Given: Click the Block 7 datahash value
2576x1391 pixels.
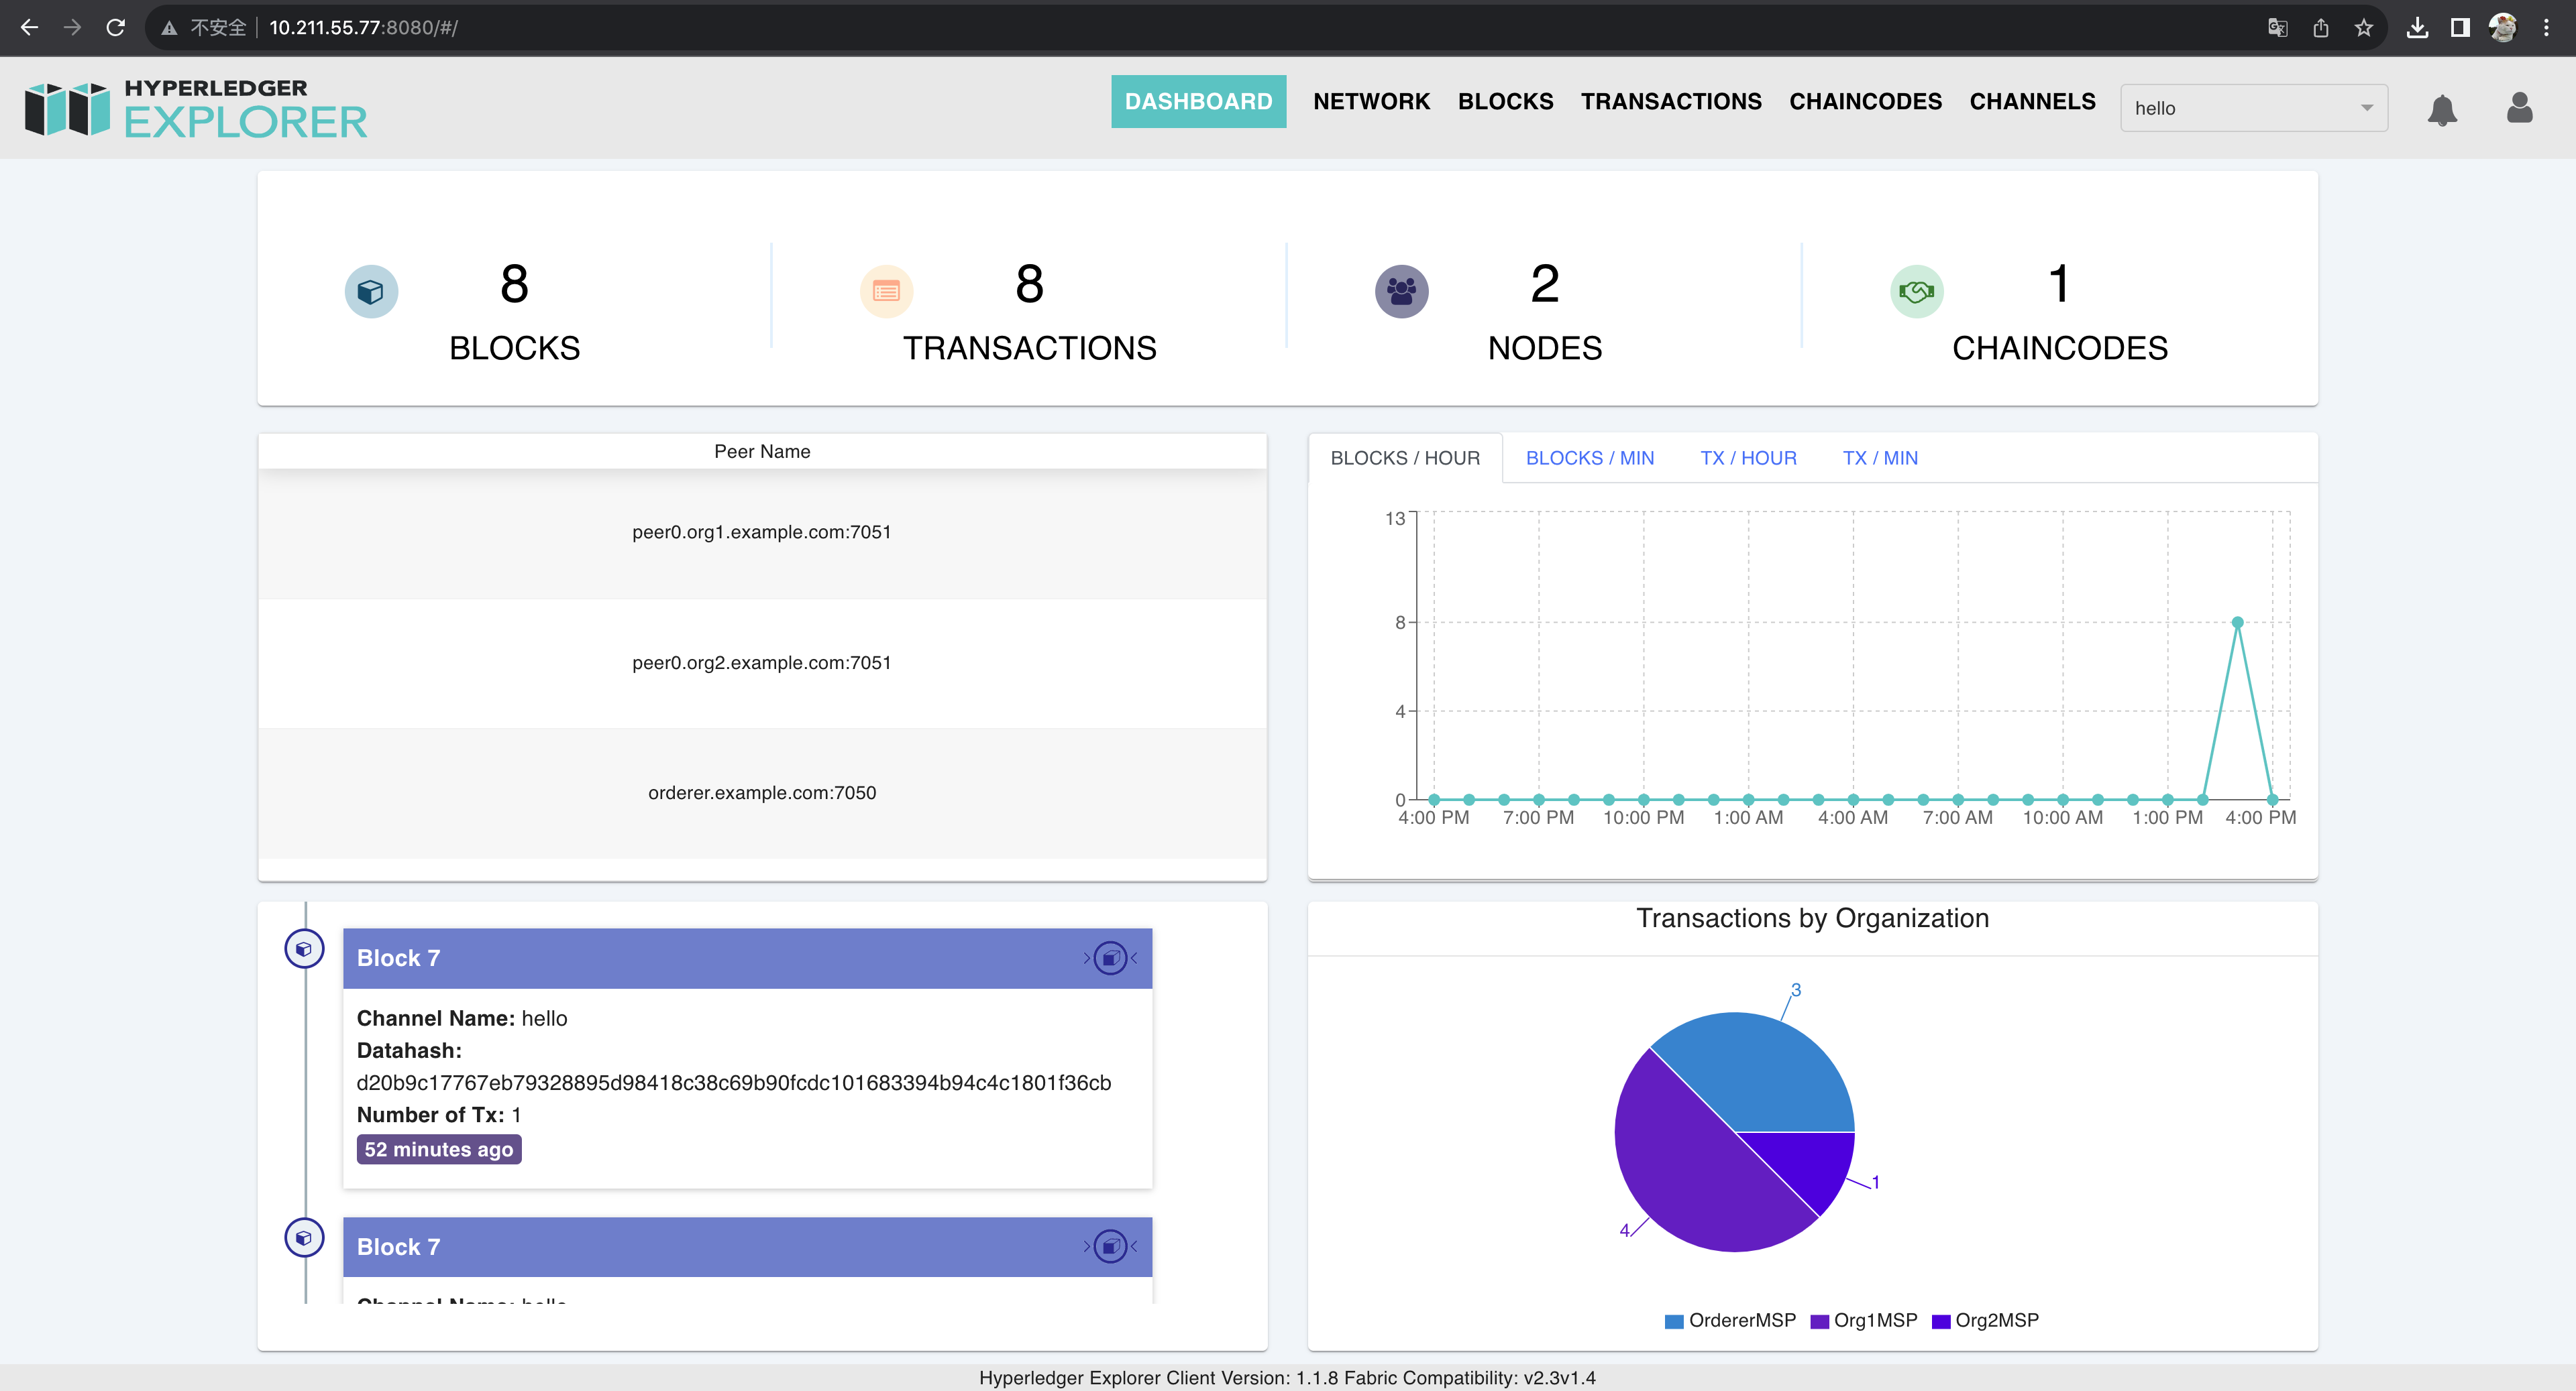Looking at the screenshot, I should 733,1082.
